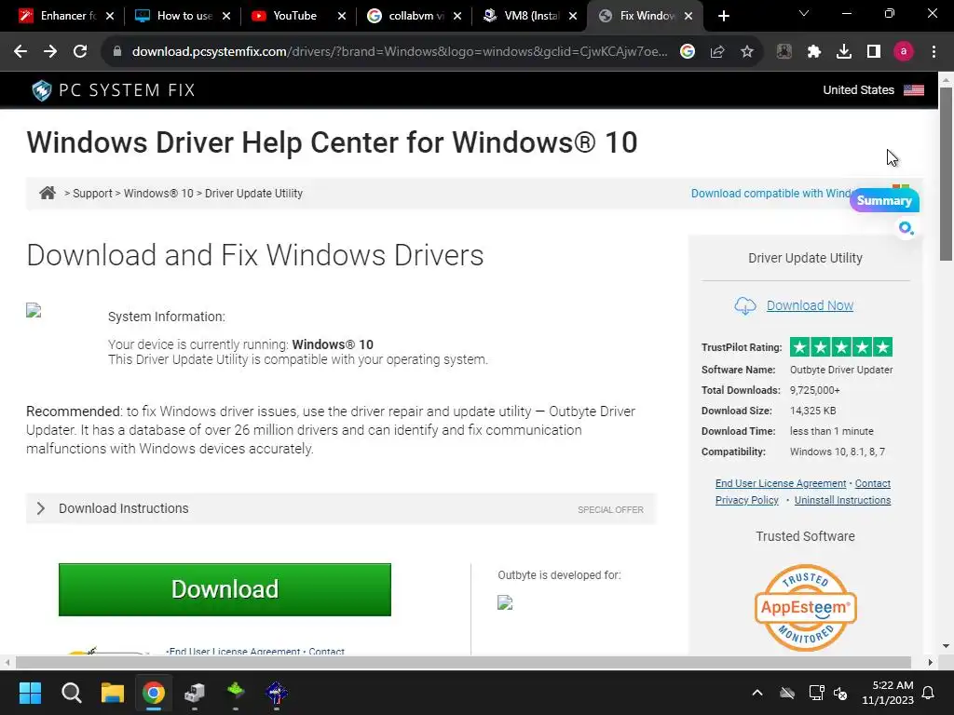Click the 14,325 KB download size value
954x715 pixels.
click(x=812, y=411)
